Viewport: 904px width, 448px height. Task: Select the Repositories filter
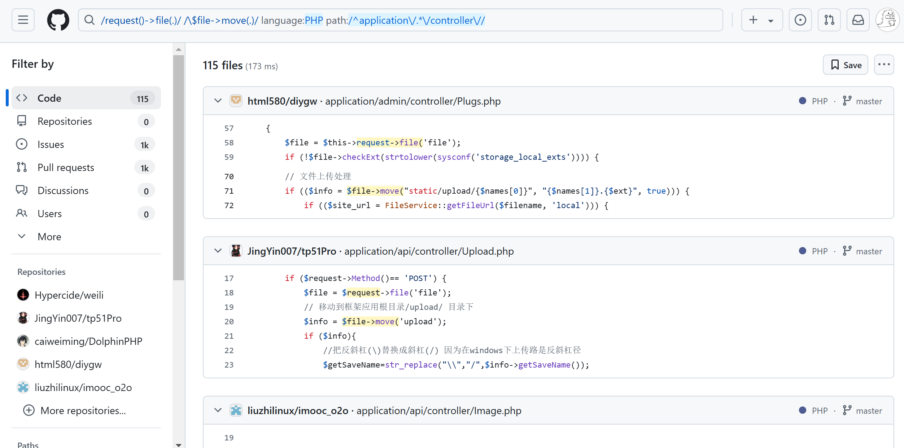[x=86, y=121]
